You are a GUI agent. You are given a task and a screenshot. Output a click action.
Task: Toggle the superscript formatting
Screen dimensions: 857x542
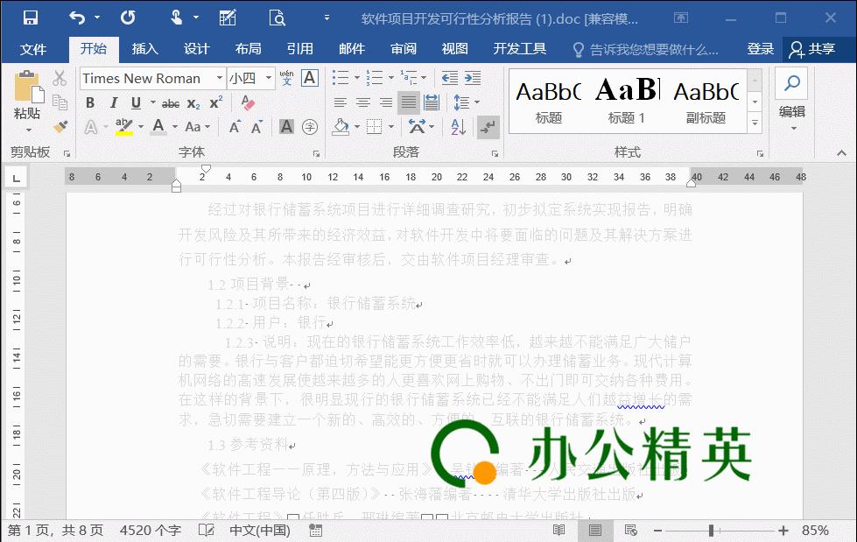214,102
